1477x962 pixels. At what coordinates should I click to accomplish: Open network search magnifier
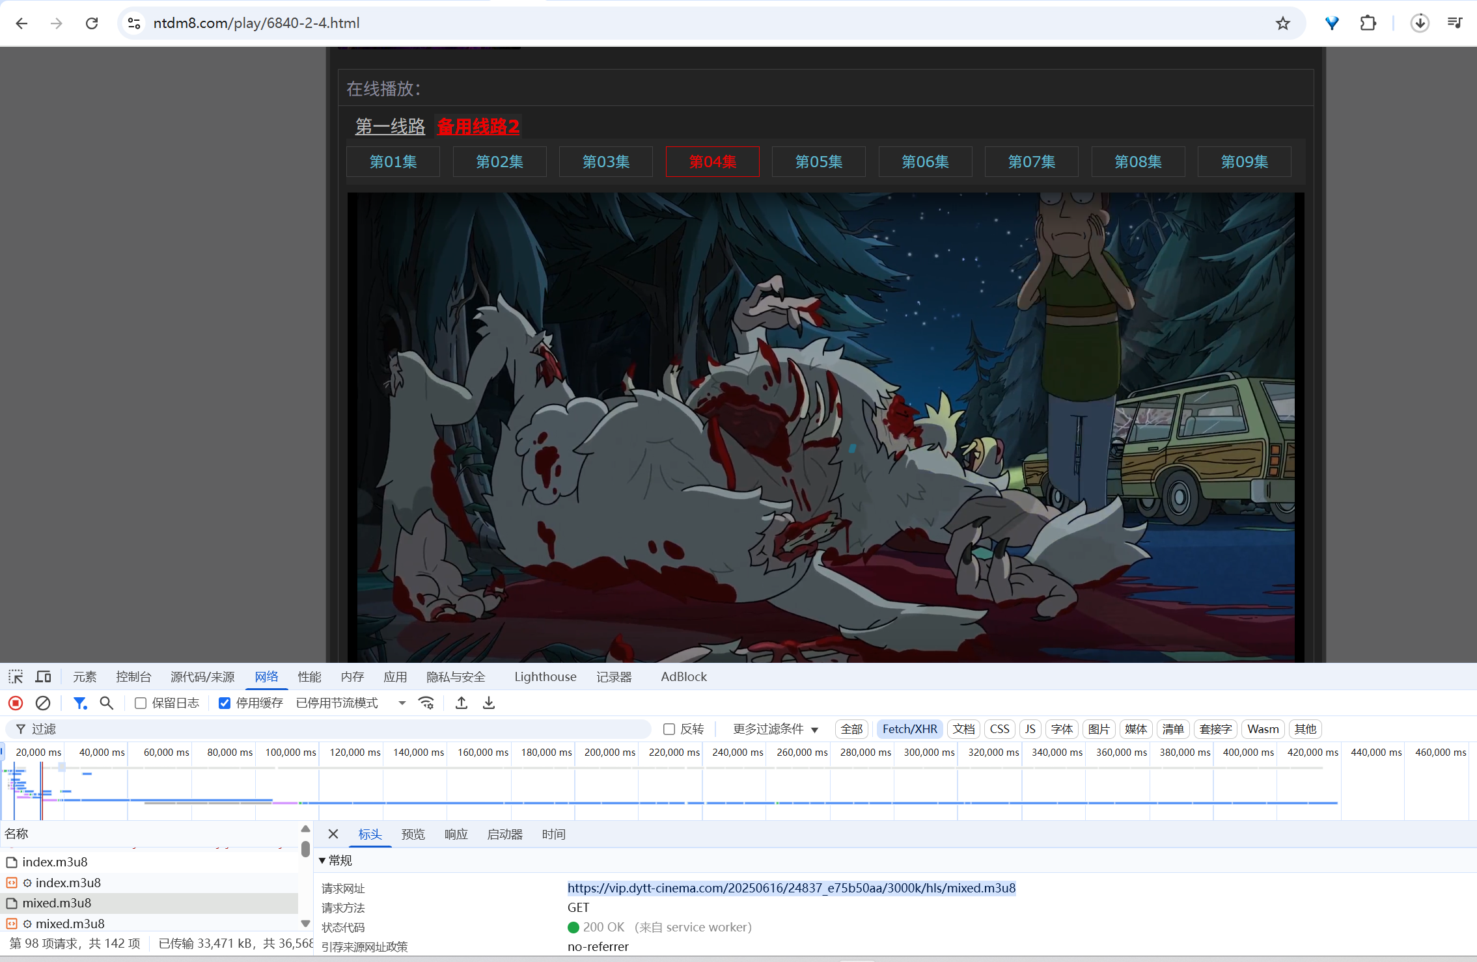point(107,702)
